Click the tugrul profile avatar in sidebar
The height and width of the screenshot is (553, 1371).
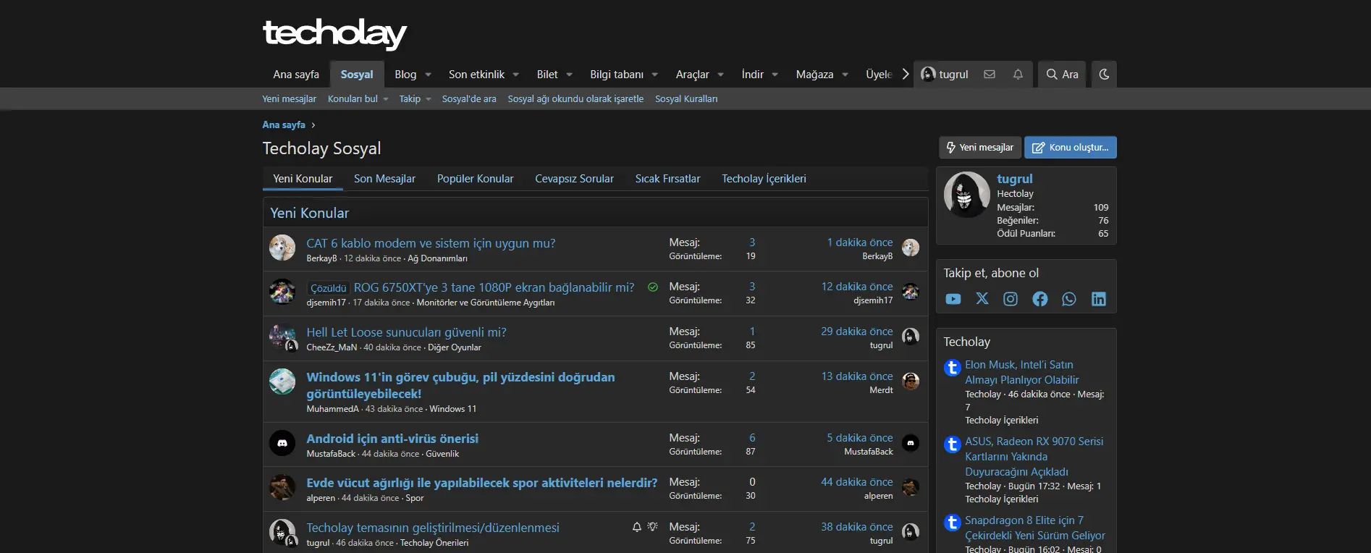[966, 195]
